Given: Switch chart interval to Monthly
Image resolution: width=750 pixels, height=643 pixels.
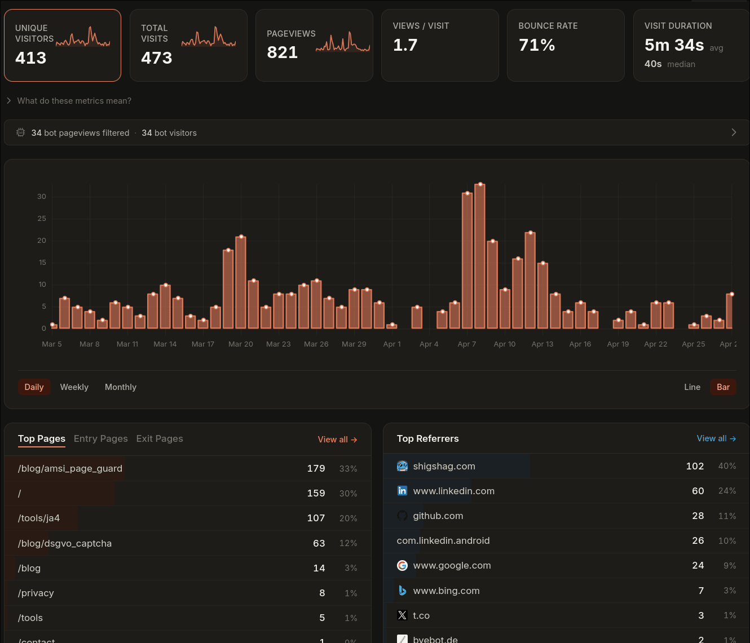Looking at the screenshot, I should click(121, 387).
